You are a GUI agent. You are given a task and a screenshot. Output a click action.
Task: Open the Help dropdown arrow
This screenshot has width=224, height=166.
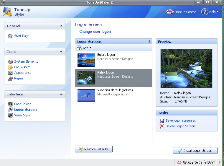(218, 12)
